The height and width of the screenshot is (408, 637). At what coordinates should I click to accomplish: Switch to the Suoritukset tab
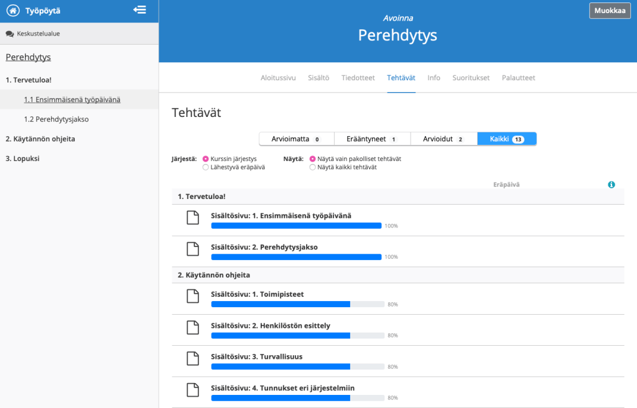click(471, 78)
